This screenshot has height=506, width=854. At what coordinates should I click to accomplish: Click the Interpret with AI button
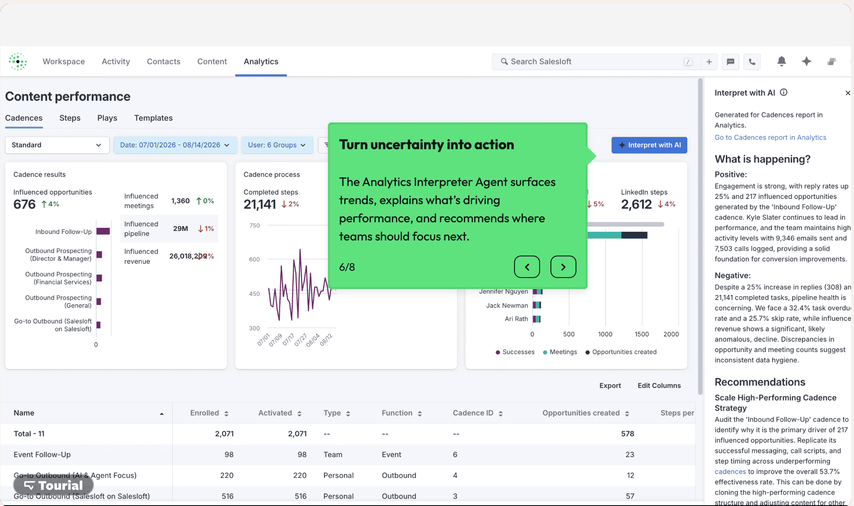(x=649, y=145)
